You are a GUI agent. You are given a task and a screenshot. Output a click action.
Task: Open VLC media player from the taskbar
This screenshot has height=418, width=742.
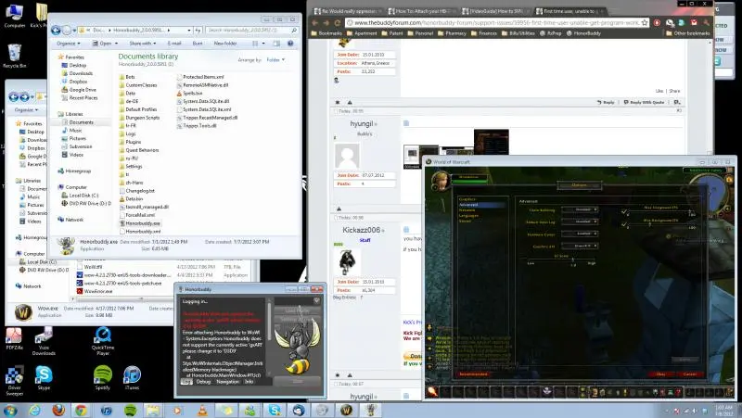pyautogui.click(x=202, y=411)
